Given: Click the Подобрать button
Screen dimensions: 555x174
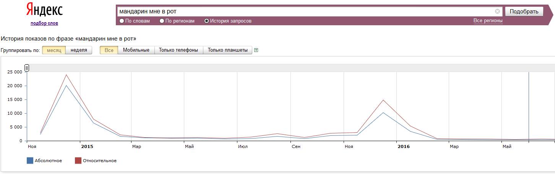Looking at the screenshot, I should click(524, 11).
